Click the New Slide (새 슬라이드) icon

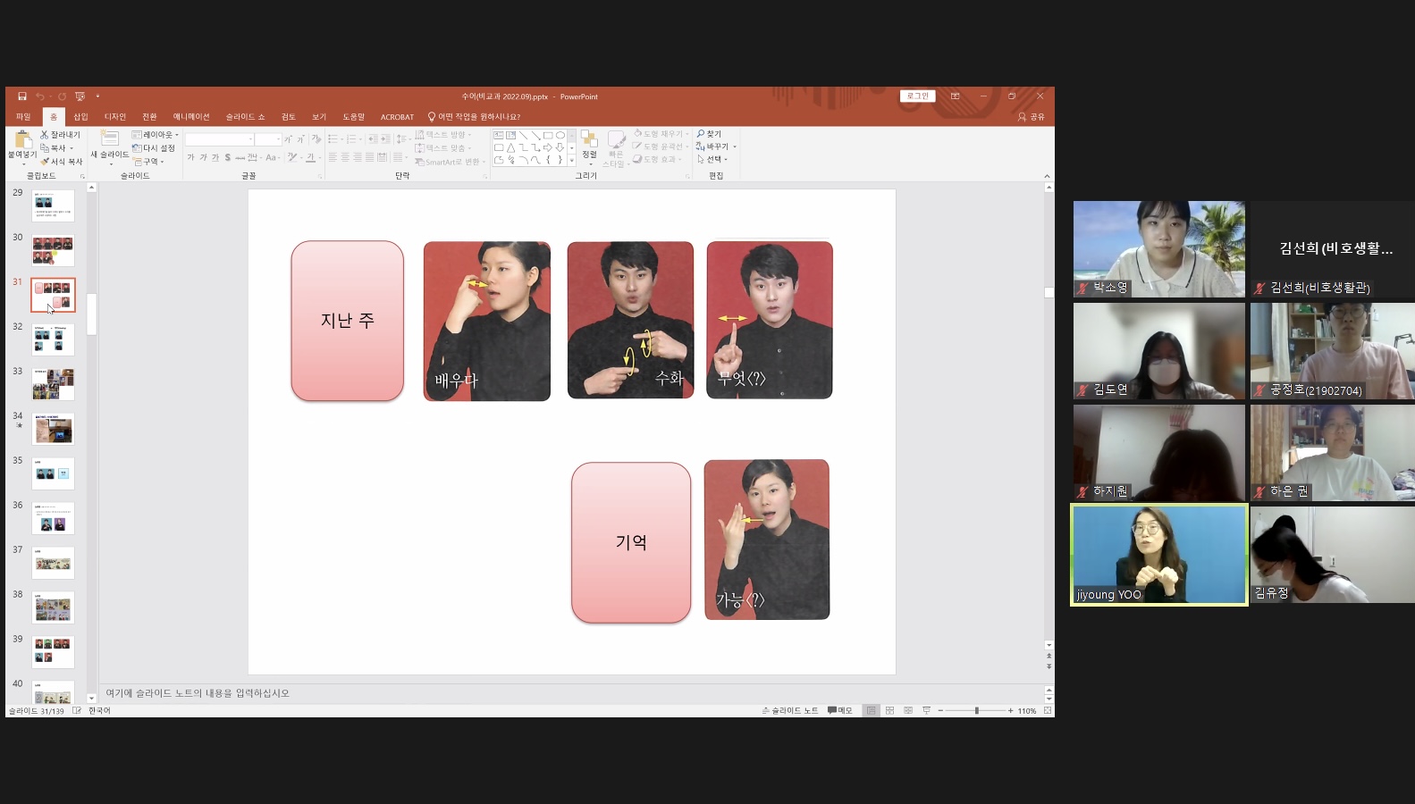pyautogui.click(x=109, y=139)
